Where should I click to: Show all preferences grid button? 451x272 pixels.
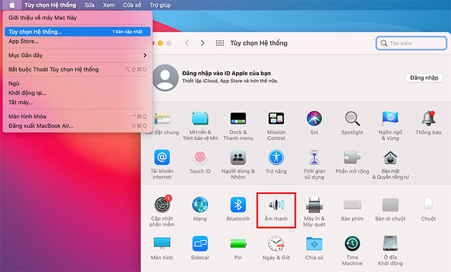[220, 43]
